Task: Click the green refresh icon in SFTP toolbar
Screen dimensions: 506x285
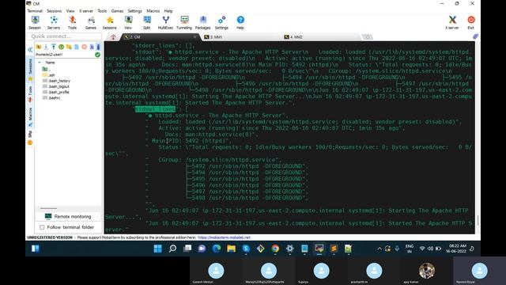Action: [61, 47]
